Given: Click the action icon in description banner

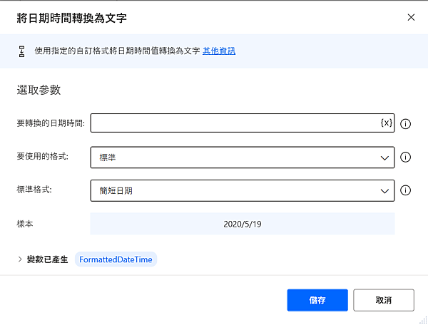Looking at the screenshot, I should pyautogui.click(x=21, y=51).
